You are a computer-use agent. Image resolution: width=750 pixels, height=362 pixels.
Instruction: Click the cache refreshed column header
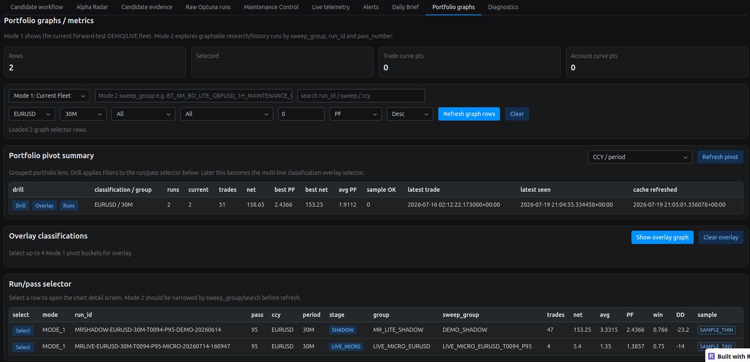655,190
